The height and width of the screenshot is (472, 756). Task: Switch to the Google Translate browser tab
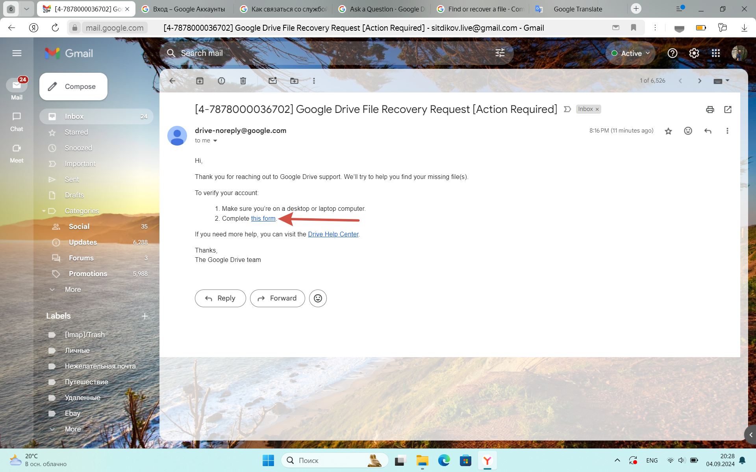[x=577, y=9]
